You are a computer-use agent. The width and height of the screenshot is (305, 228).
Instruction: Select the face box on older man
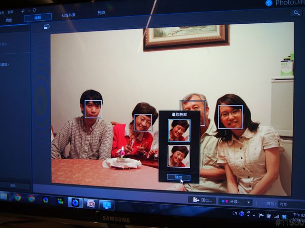click(x=193, y=113)
